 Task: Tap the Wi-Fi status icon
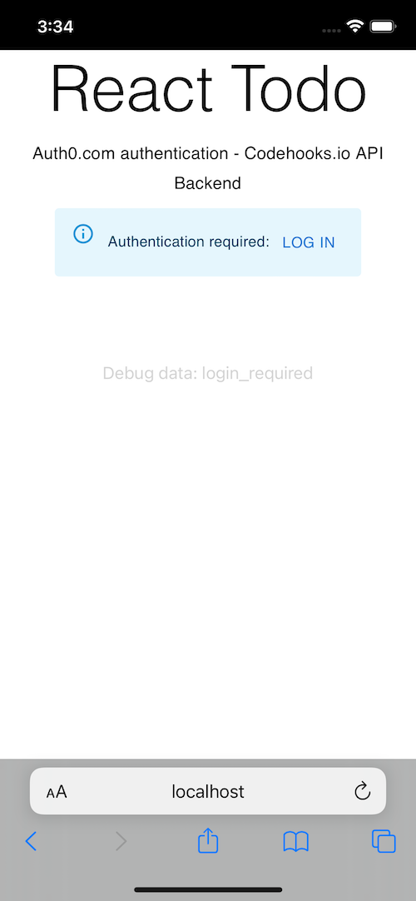355,26
